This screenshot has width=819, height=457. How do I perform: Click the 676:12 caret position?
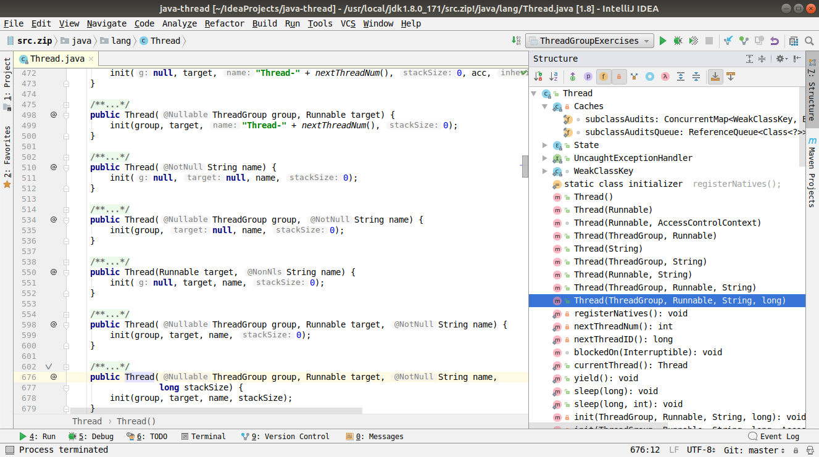[x=645, y=450]
